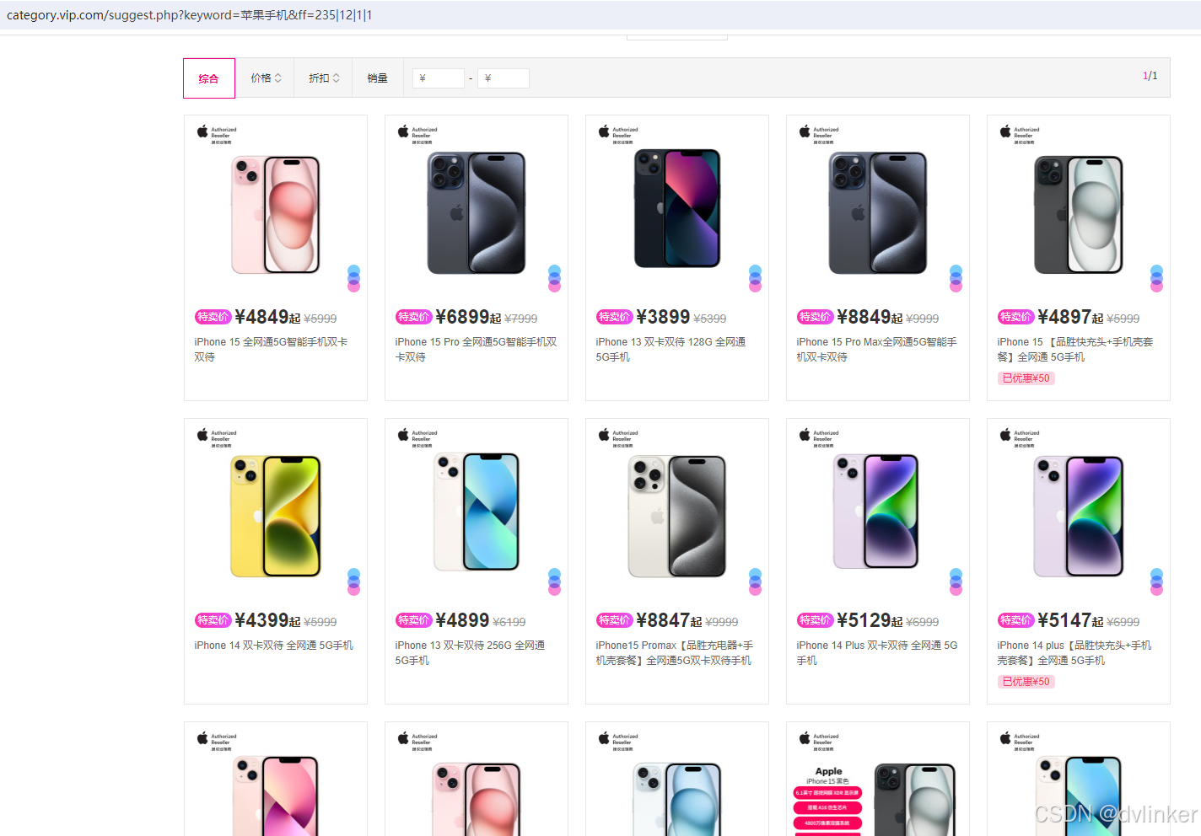Click Apple reseller logo on yellow iPhone 14 card

coord(217,438)
